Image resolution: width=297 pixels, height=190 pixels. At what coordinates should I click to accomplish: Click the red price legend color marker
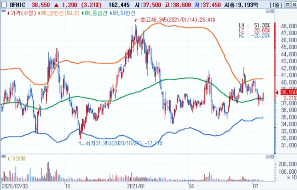pyautogui.click(x=8, y=13)
